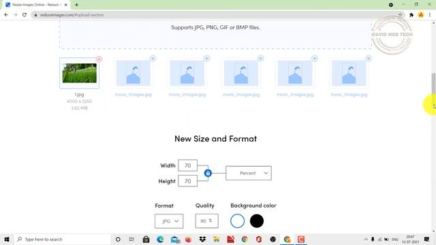Open the red PDF app on taskbar
Screen dimensions: 436x245
point(230,239)
